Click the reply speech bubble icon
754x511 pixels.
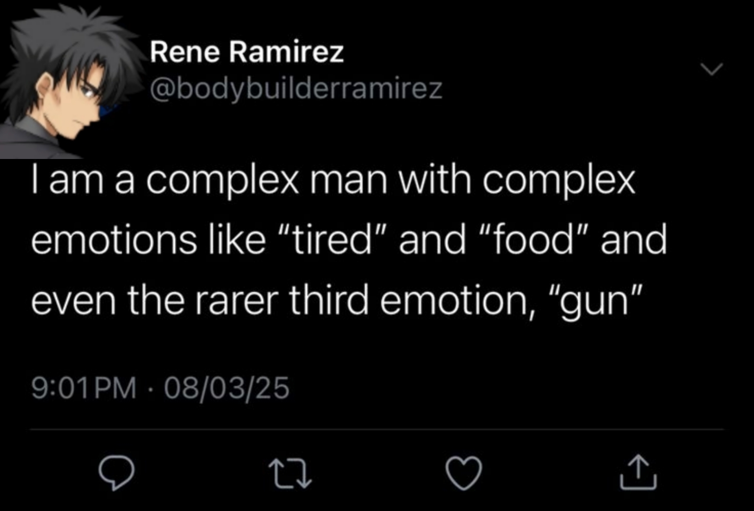116,472
